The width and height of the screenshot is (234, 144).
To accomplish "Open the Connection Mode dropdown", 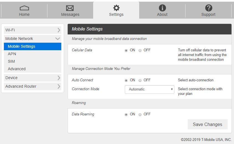I will pos(149,89).
